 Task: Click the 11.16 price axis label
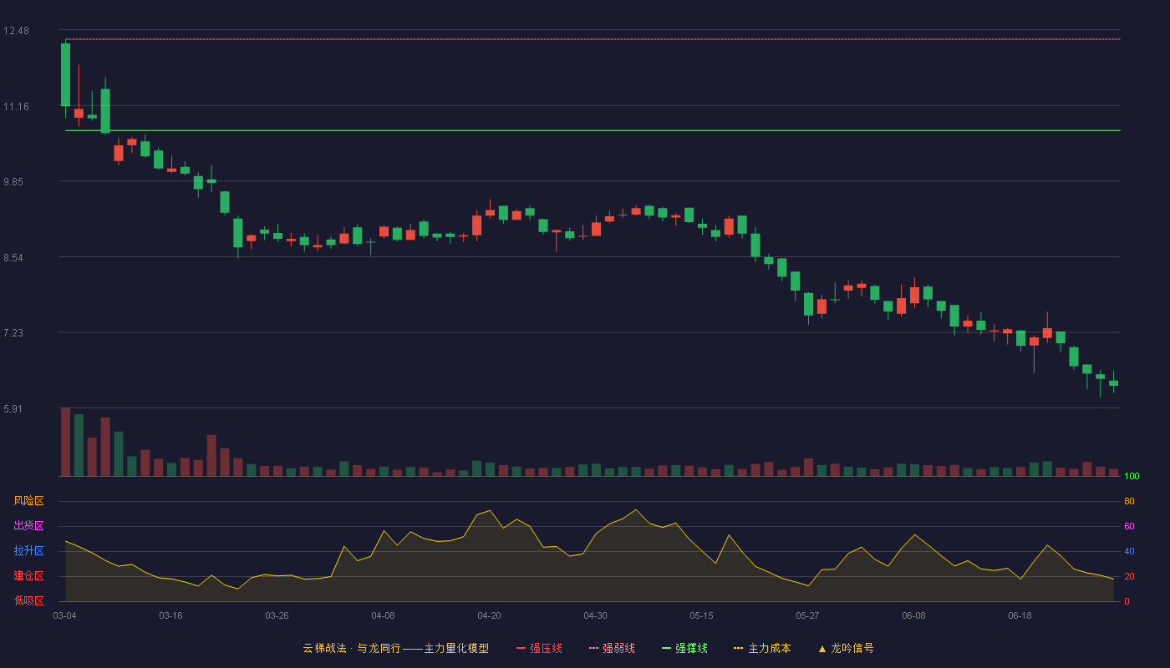pyautogui.click(x=17, y=107)
